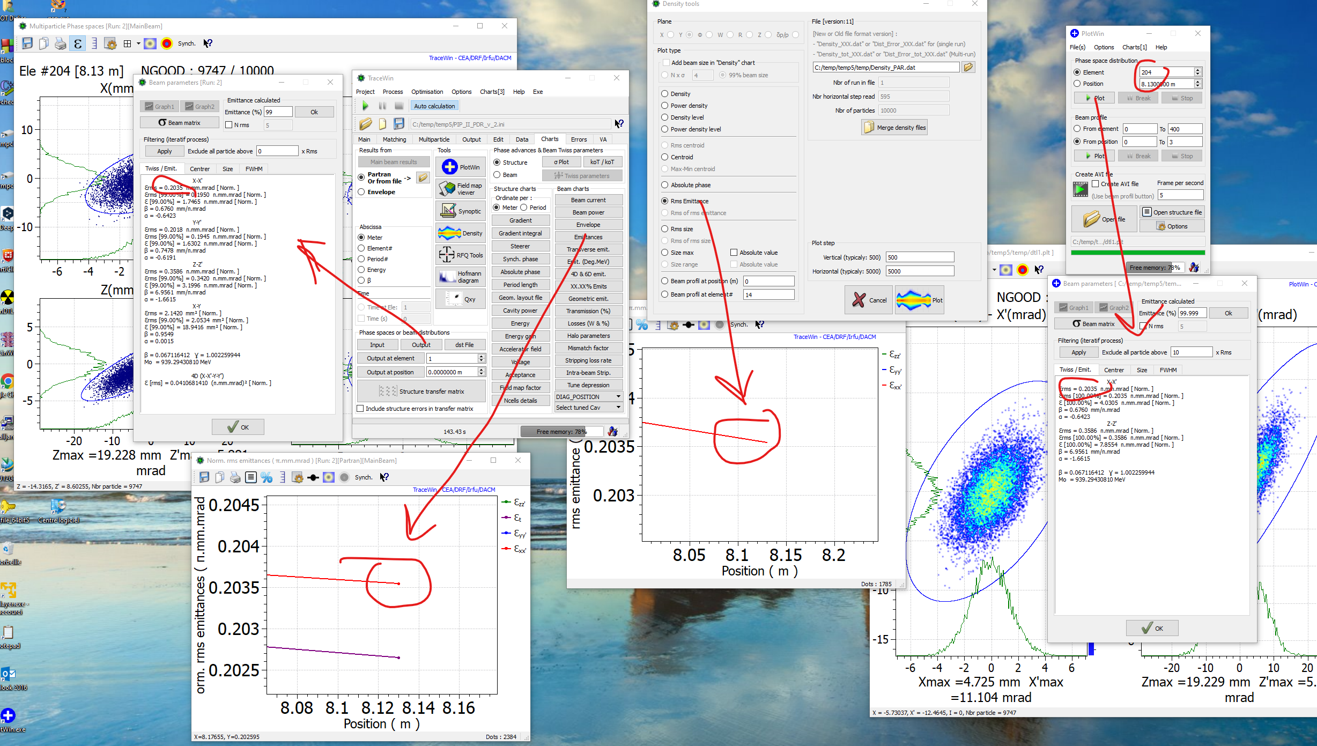Select Position radio in Phase space distribution
1317x746 pixels.
click(1077, 84)
